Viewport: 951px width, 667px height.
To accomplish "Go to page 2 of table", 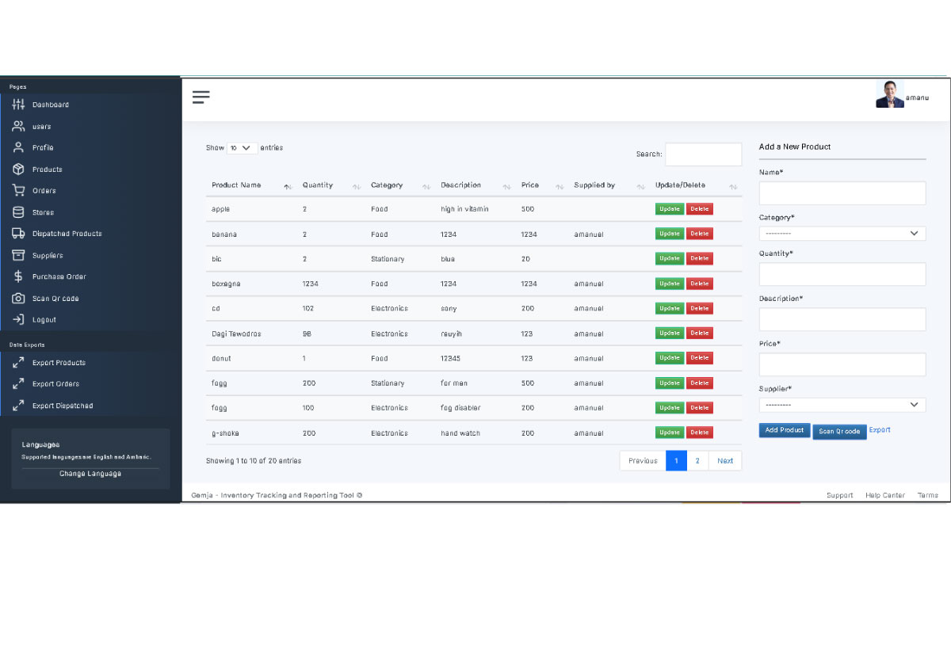I will [x=697, y=461].
